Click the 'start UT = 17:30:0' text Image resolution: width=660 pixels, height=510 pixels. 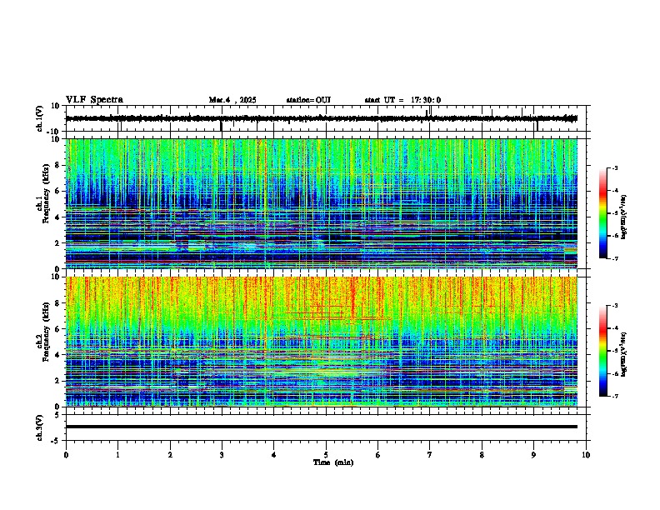click(x=402, y=100)
